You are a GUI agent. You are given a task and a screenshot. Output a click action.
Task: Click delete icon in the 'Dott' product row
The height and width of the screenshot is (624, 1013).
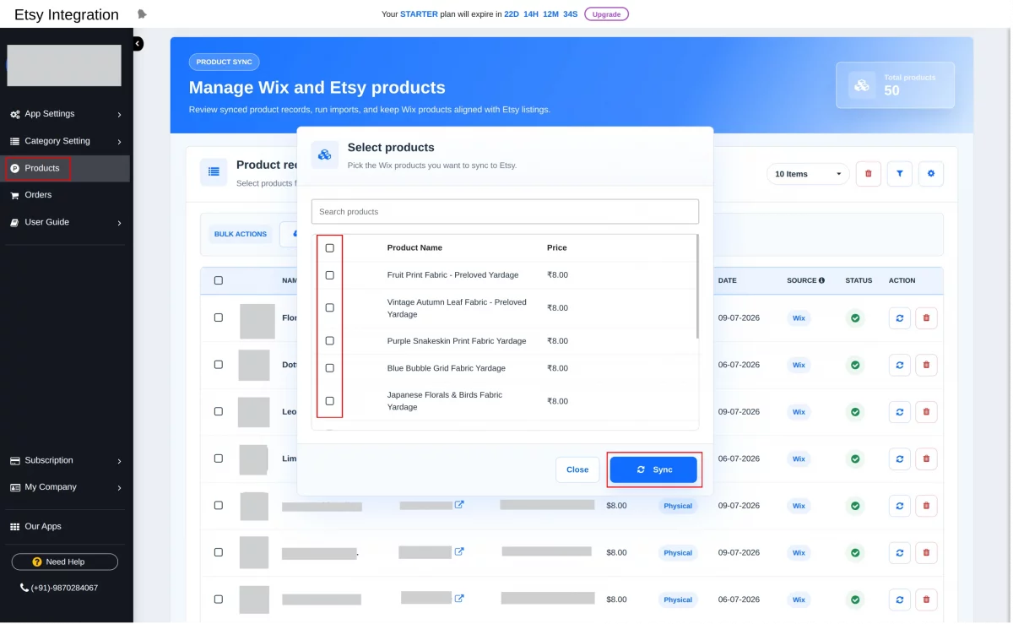point(926,365)
